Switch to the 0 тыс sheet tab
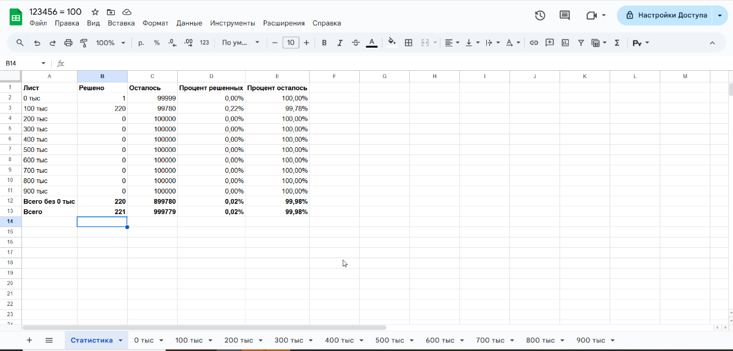 click(x=148, y=340)
